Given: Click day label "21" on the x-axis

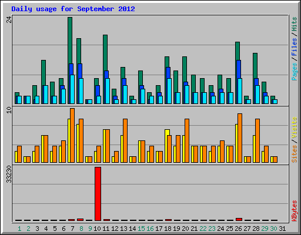Looking at the screenshot, I should pyautogui.click(x=194, y=229).
